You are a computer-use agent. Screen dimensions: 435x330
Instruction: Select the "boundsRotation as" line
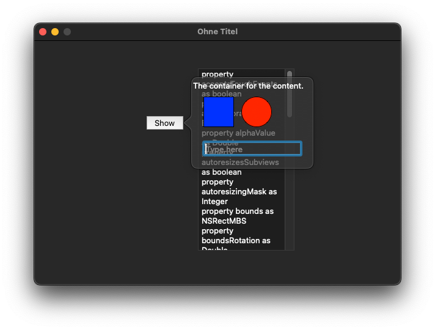(x=236, y=240)
